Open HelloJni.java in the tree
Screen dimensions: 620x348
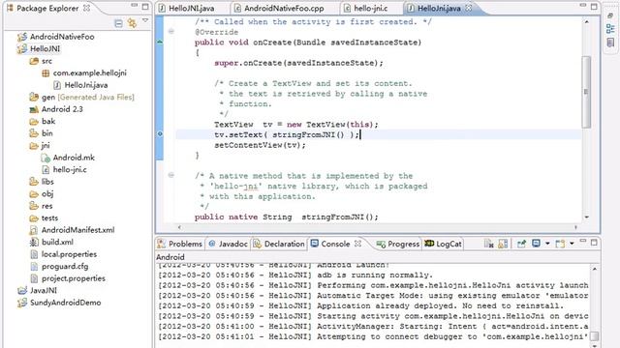(86, 85)
